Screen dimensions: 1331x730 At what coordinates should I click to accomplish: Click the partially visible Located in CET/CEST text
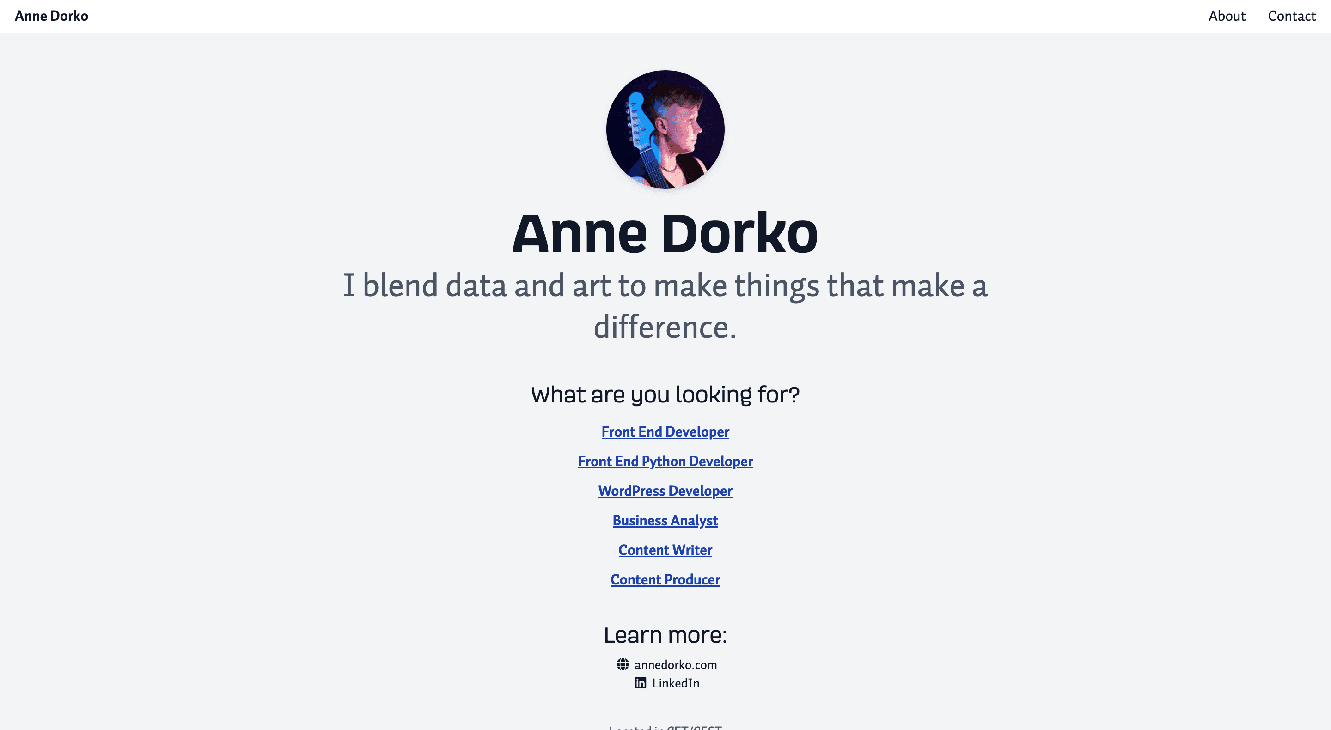(665, 727)
